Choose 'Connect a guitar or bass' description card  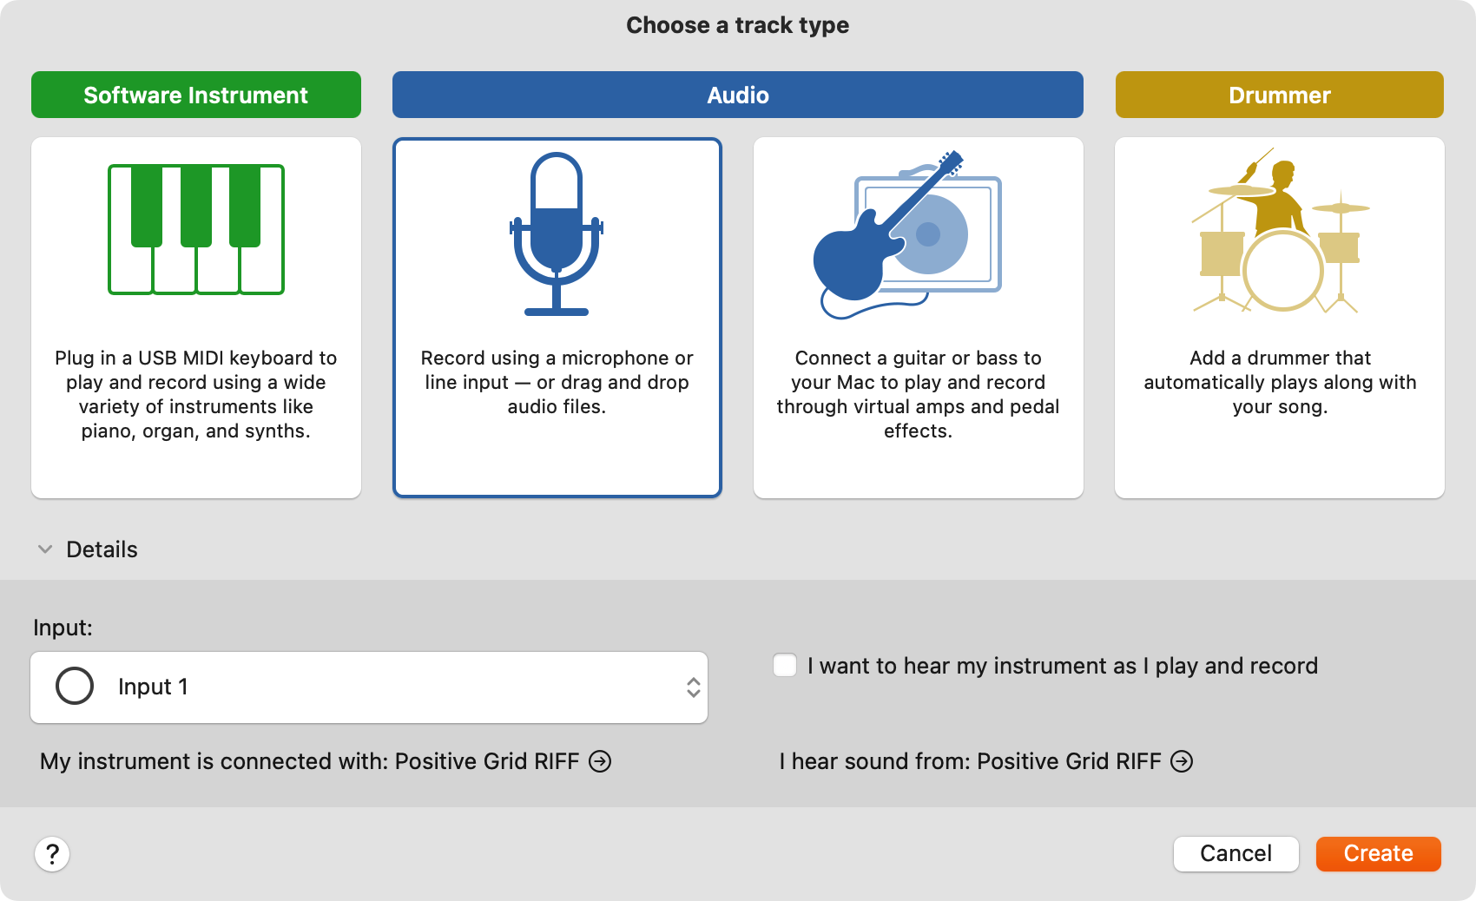[919, 318]
